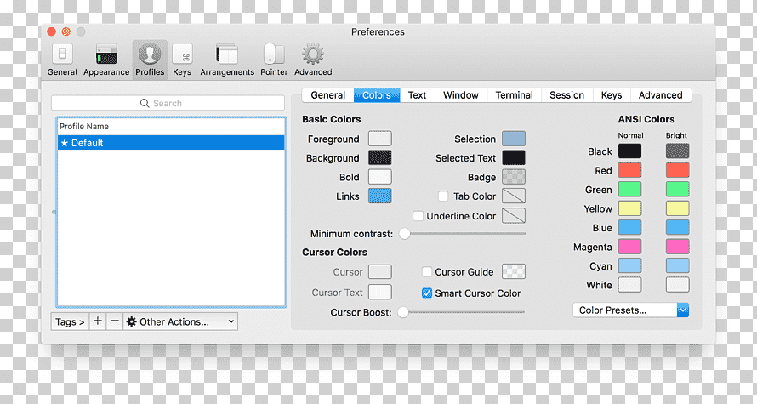Click the profile Search field
The width and height of the screenshot is (757, 404).
coord(168,103)
